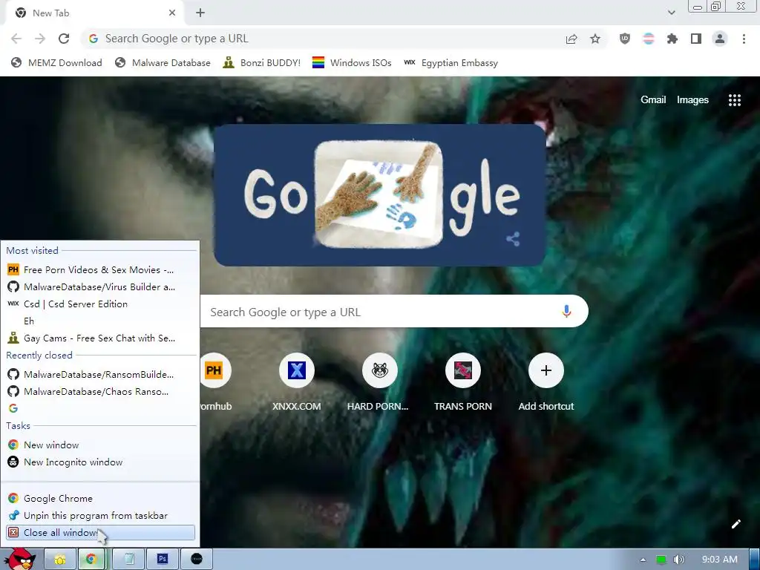Bookmark this tab with the star icon
This screenshot has height=570, width=760.
pyautogui.click(x=595, y=39)
